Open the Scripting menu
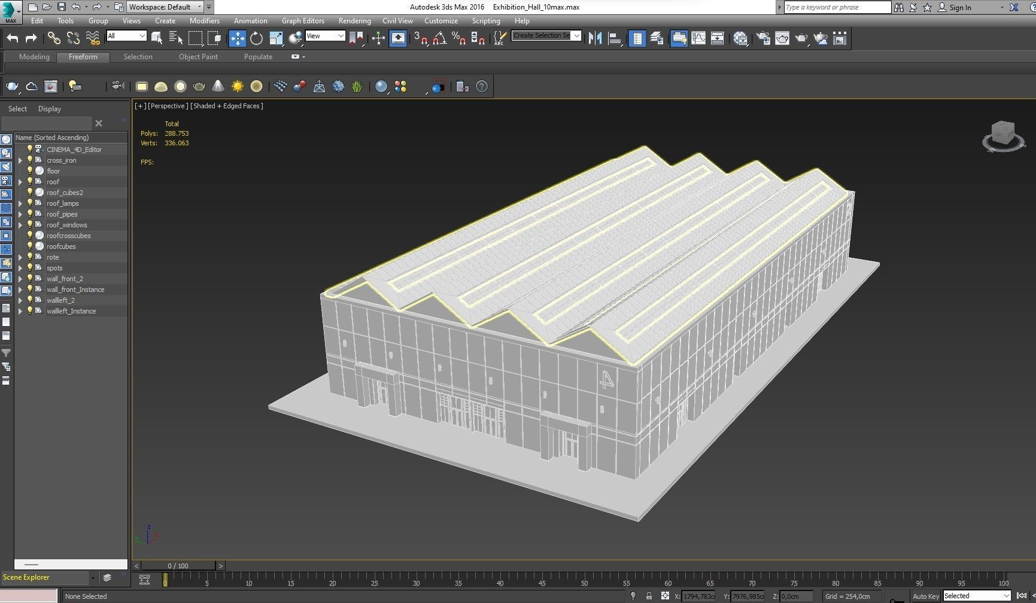This screenshot has height=603, width=1036. coord(486,21)
